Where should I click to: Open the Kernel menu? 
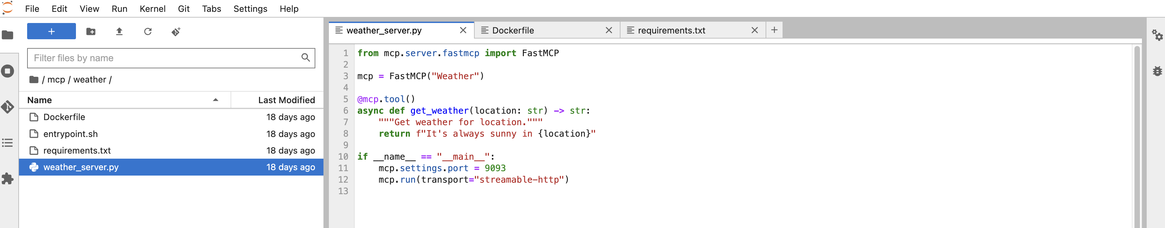pos(153,8)
